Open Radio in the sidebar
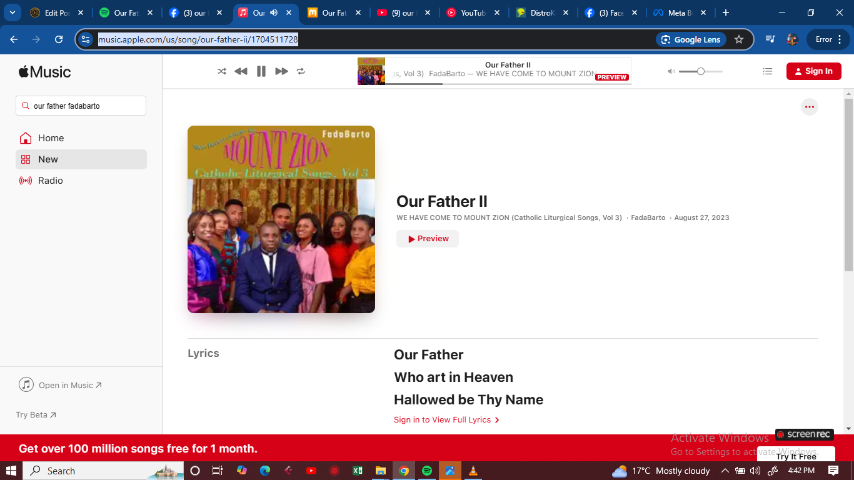 (81, 181)
